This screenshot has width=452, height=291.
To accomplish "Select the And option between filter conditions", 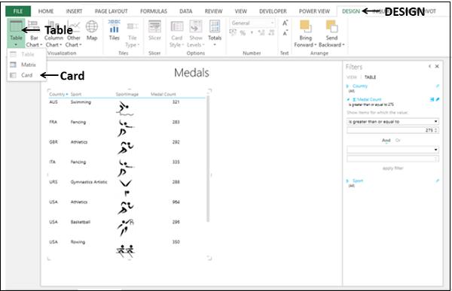I will click(386, 140).
